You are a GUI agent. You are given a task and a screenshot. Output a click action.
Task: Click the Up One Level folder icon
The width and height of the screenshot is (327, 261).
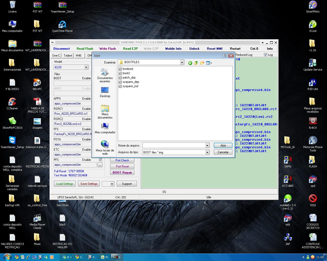(196, 63)
